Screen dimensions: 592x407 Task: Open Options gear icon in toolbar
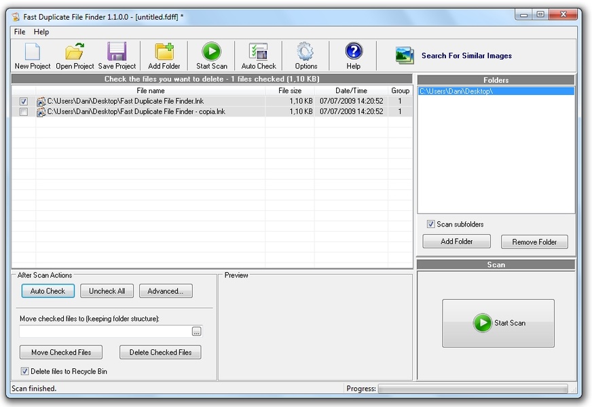tap(306, 52)
